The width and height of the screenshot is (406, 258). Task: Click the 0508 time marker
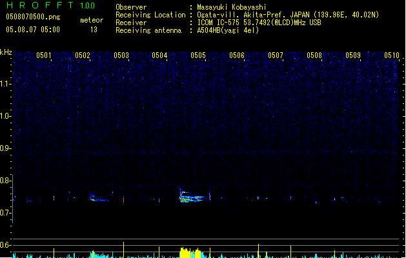pyautogui.click(x=314, y=55)
